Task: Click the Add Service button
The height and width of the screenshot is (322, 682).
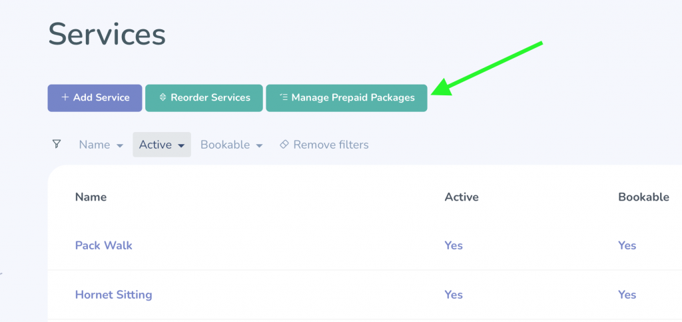Action: click(x=95, y=98)
